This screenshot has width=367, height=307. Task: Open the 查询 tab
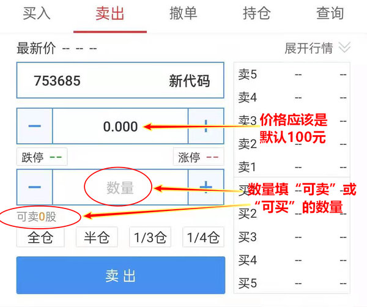330,13
